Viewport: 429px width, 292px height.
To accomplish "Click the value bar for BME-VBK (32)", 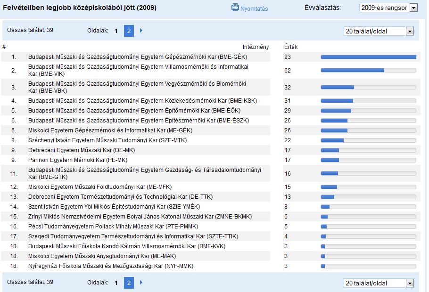I will coord(369,87).
